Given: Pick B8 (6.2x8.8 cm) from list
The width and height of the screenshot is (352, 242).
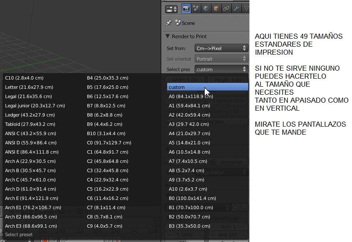Looking at the screenshot, I should [x=105, y=115].
